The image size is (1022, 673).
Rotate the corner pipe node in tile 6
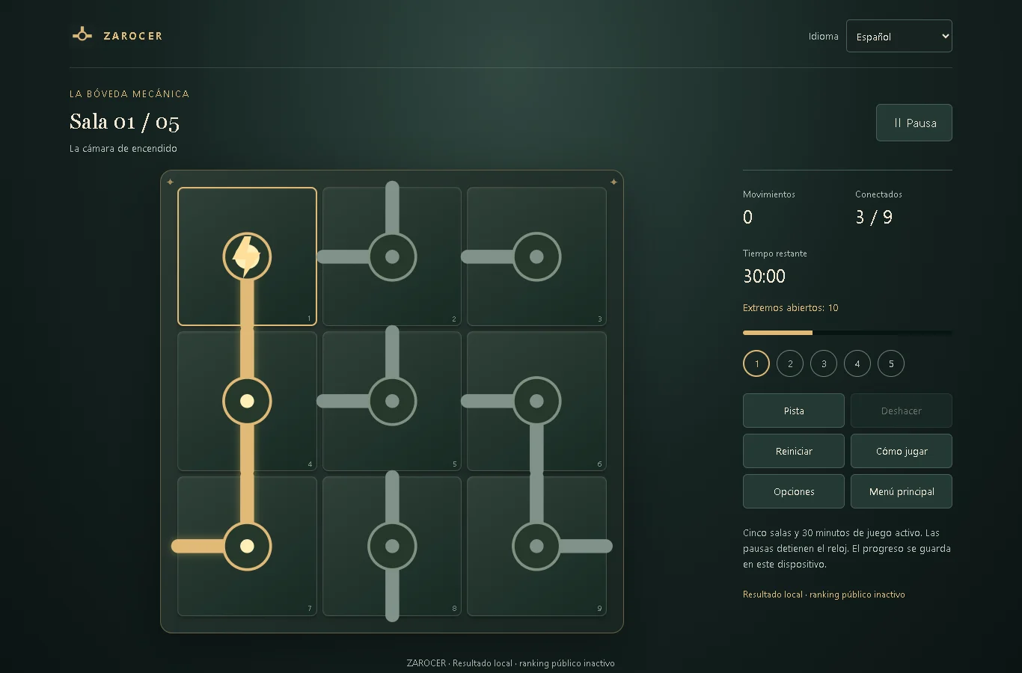point(536,401)
